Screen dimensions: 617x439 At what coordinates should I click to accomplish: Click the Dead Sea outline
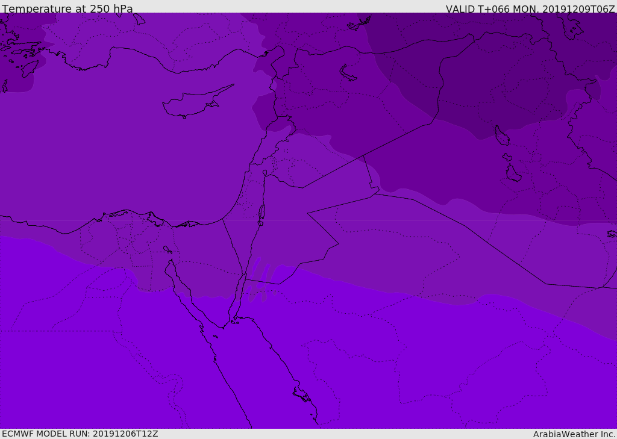pos(262,215)
